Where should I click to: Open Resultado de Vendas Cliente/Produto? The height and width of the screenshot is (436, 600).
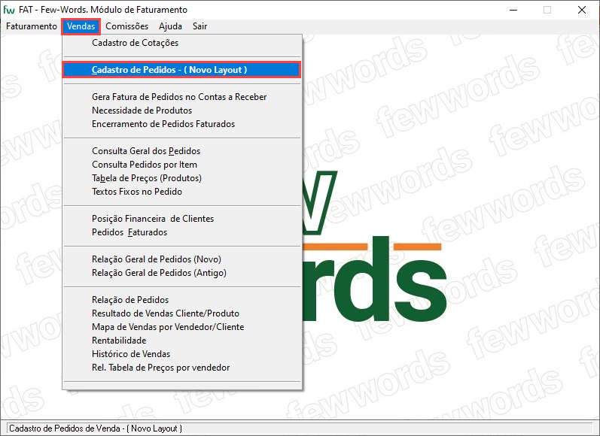[181, 313]
